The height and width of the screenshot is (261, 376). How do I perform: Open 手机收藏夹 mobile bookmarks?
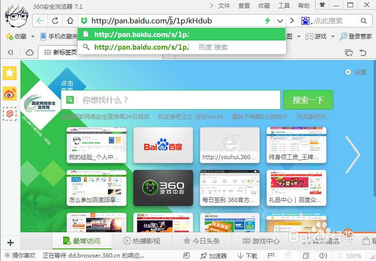[x=59, y=36]
